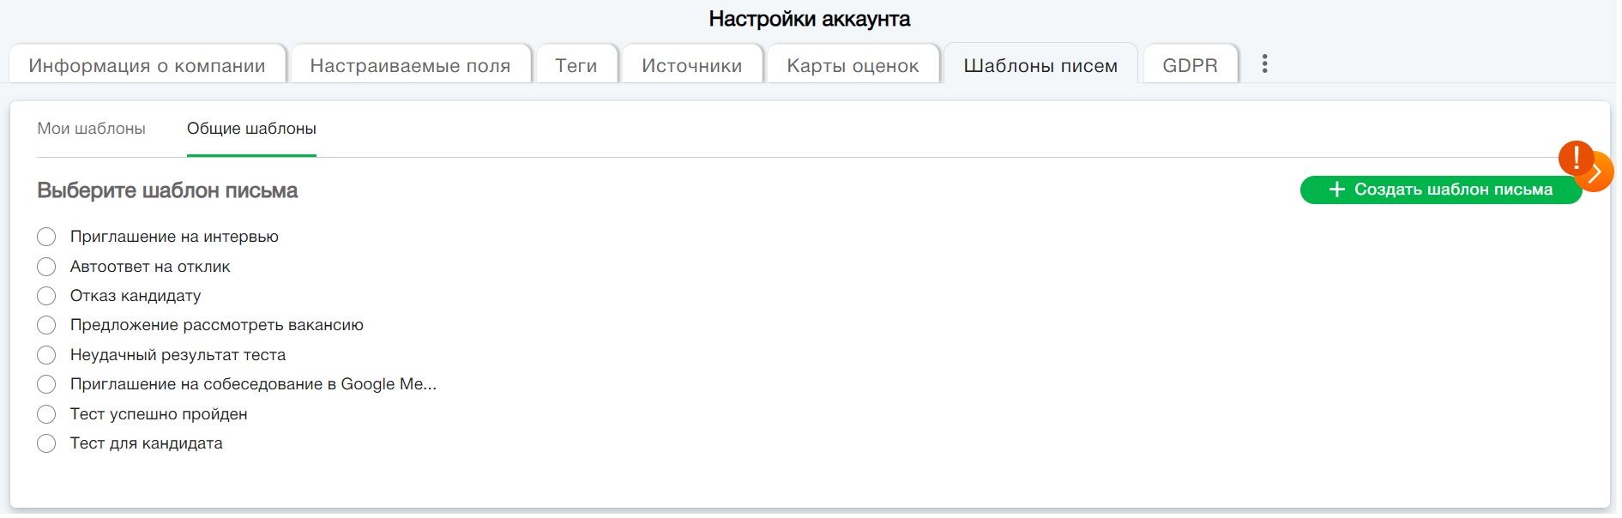Switch to the Теги tab
Screen dimensions: 1622x518
point(576,66)
